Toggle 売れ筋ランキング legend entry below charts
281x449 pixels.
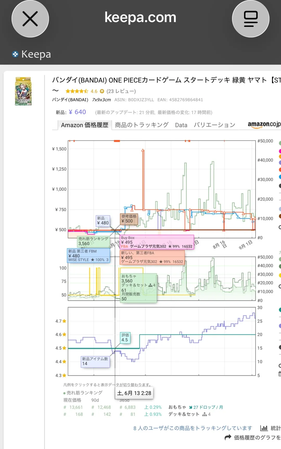coord(83,393)
